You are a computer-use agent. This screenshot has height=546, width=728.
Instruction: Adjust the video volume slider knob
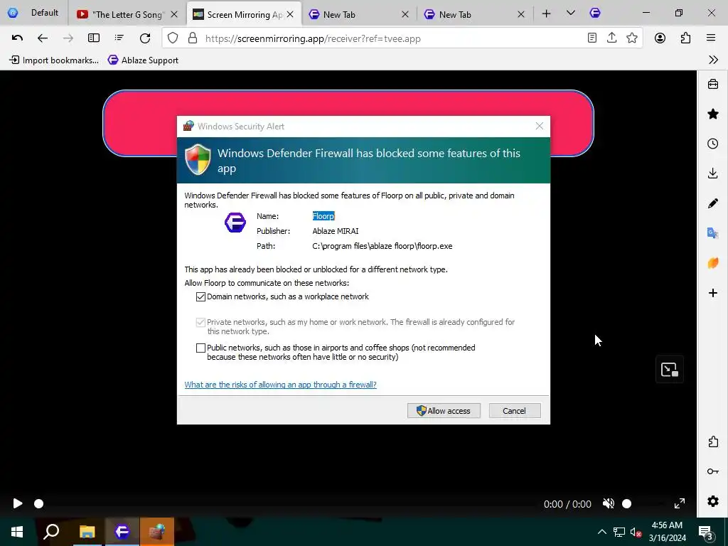(x=627, y=504)
